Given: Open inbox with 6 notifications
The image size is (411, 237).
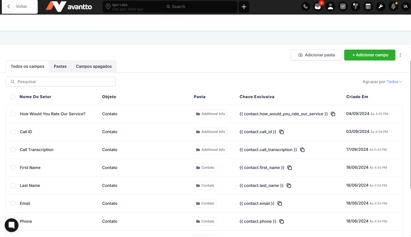Looking at the screenshot, I should (318, 6).
